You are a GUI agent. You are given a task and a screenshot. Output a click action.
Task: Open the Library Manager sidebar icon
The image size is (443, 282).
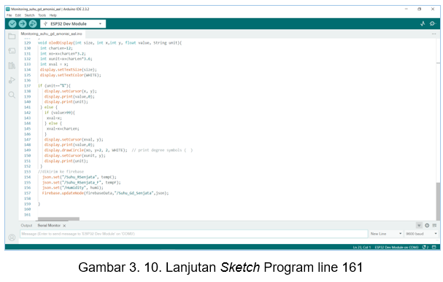[12, 66]
